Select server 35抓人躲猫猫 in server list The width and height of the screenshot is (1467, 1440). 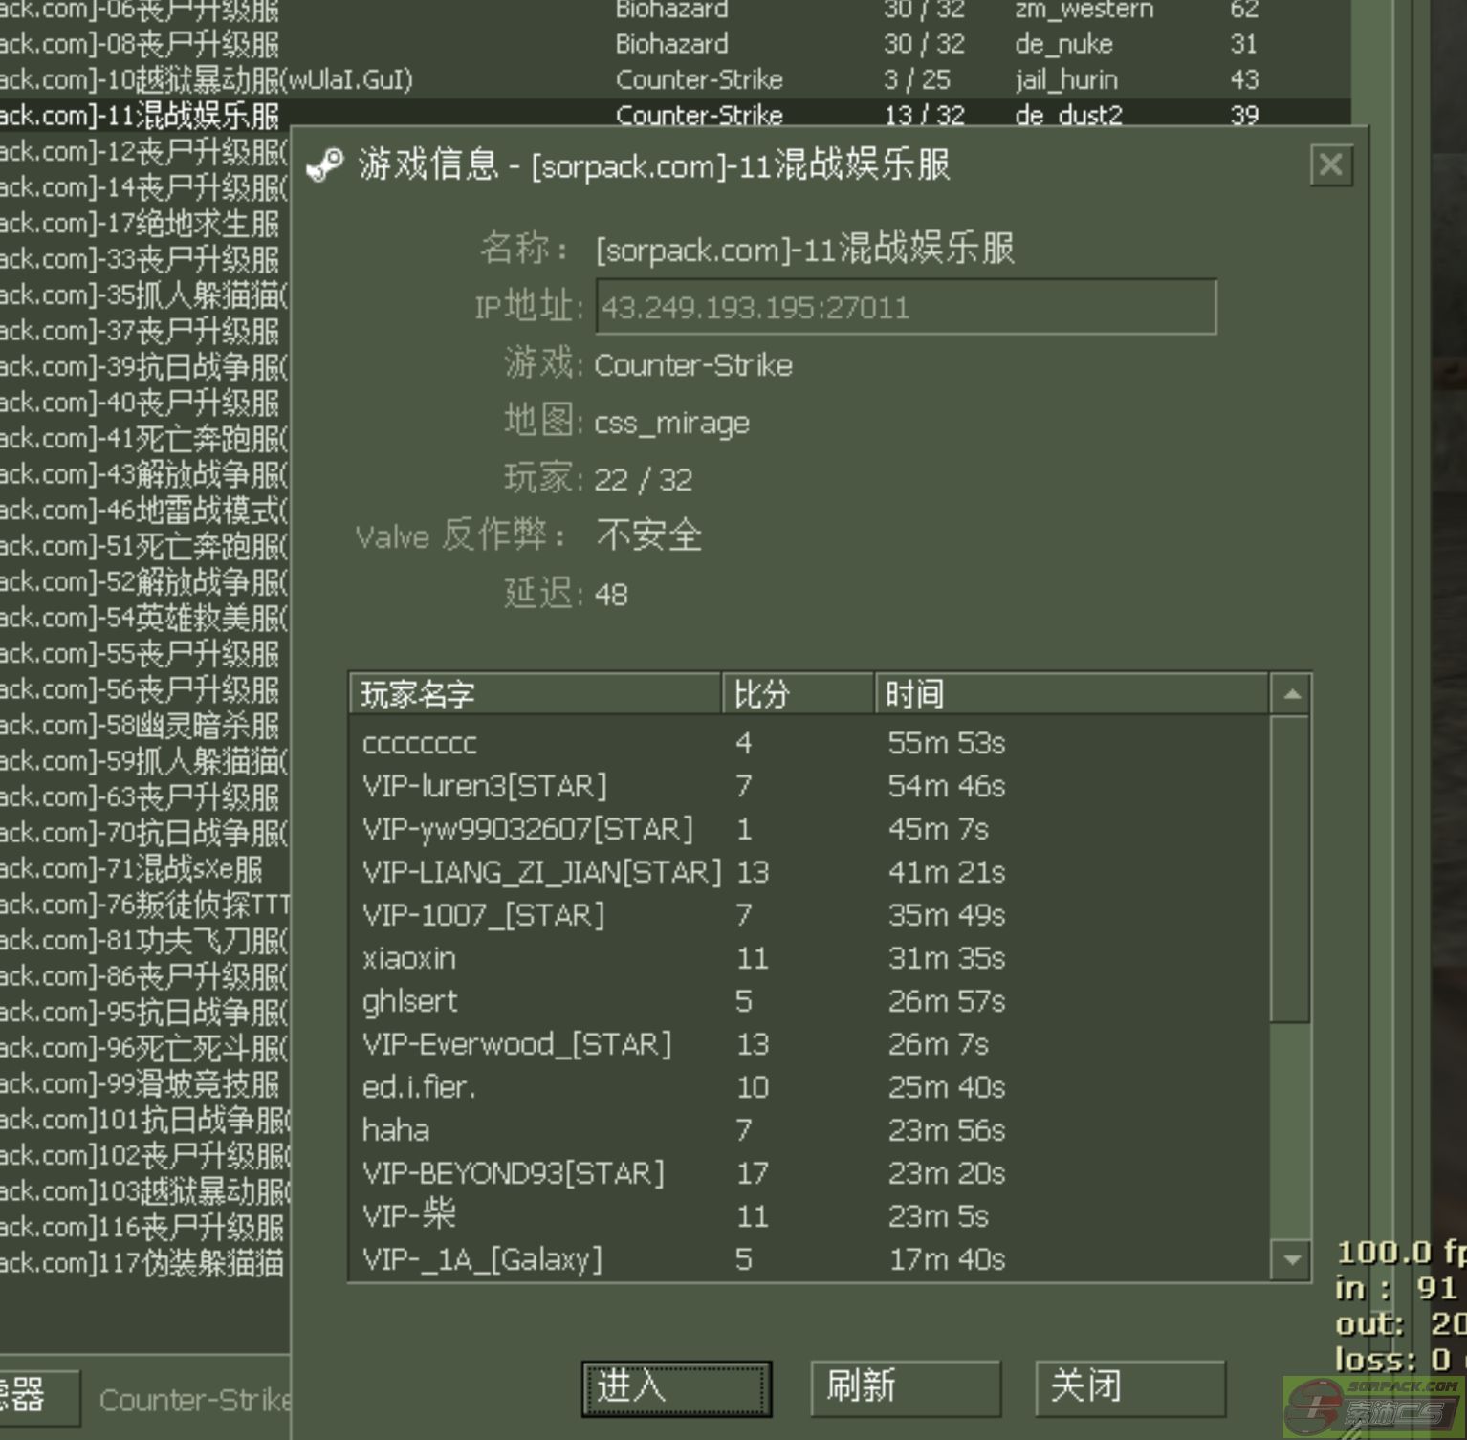144,295
